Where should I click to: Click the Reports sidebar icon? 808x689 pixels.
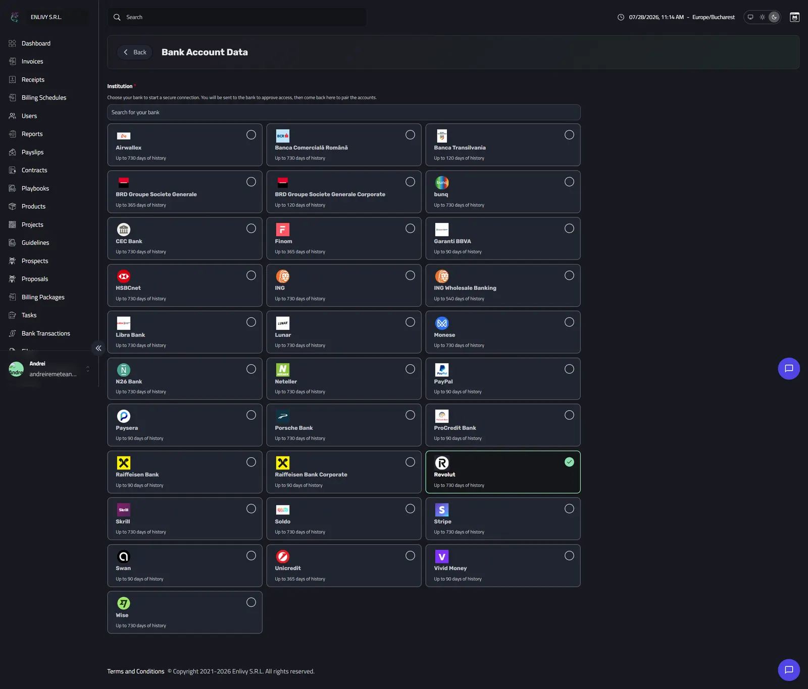click(13, 134)
